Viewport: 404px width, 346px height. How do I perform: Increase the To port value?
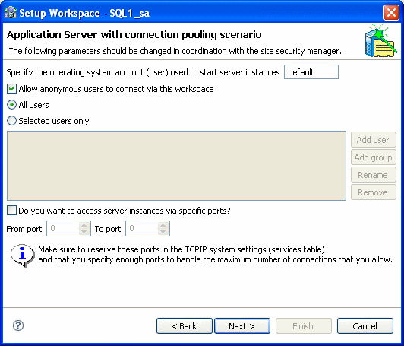[163, 225]
